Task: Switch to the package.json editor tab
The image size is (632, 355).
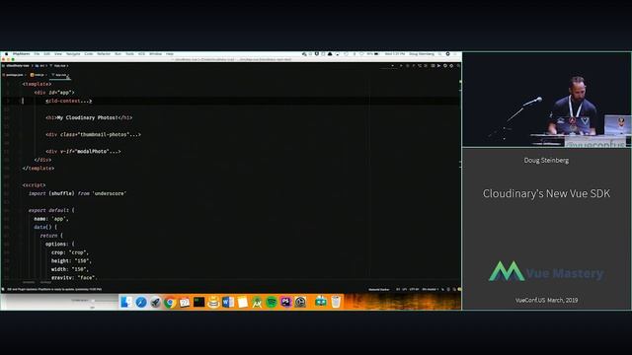Action: pyautogui.click(x=14, y=75)
